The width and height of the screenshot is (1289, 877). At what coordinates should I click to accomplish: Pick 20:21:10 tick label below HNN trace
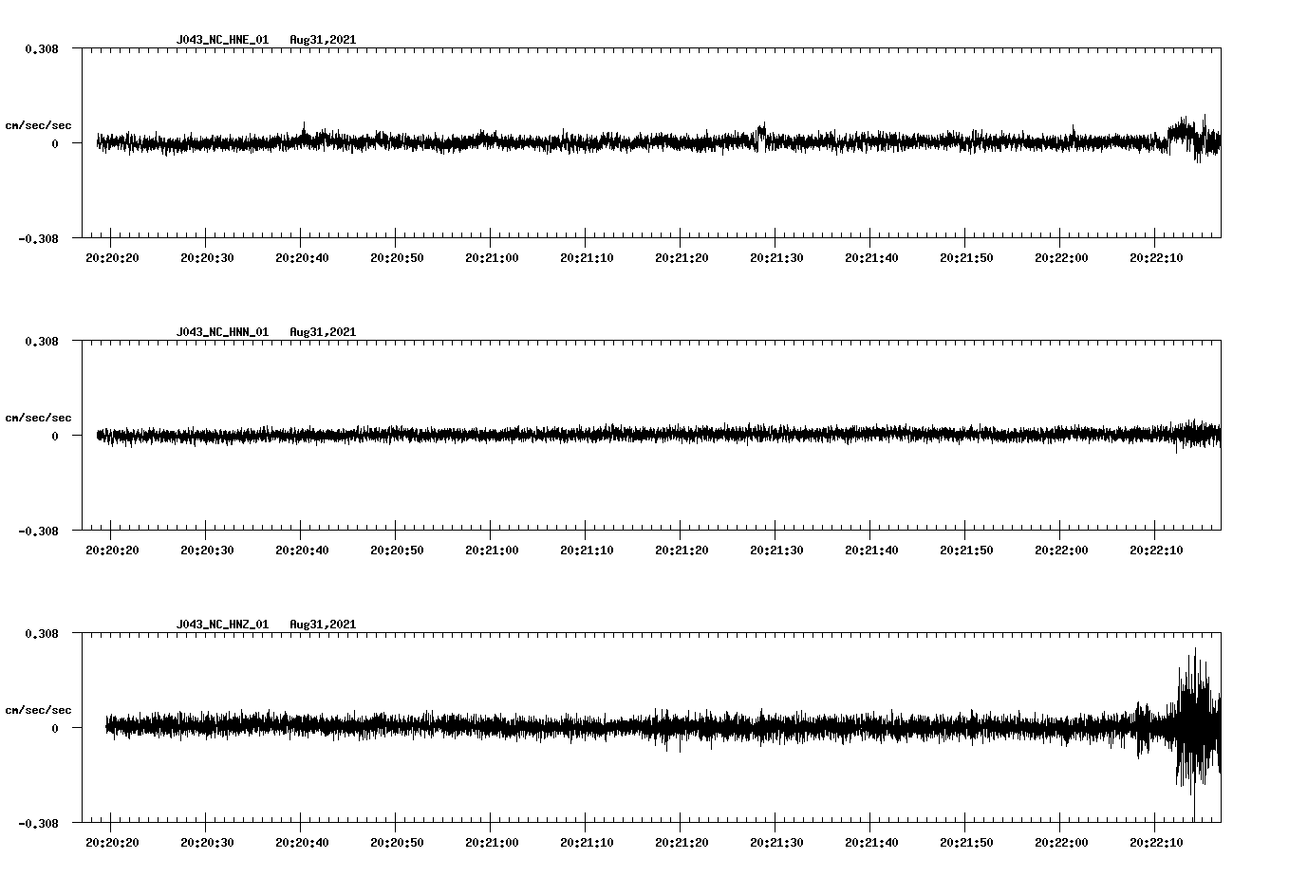587,550
